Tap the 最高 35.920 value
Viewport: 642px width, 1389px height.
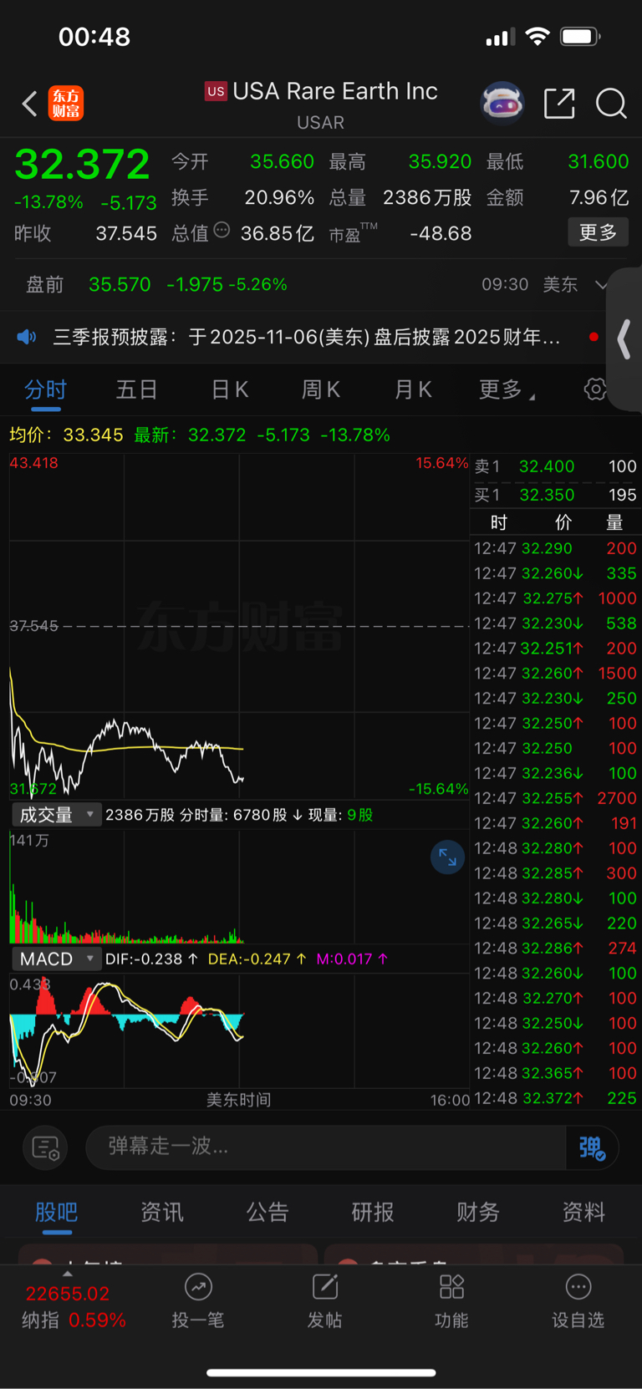point(440,161)
